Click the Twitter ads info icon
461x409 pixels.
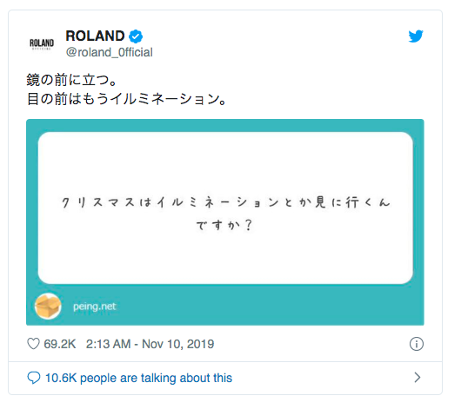(417, 344)
